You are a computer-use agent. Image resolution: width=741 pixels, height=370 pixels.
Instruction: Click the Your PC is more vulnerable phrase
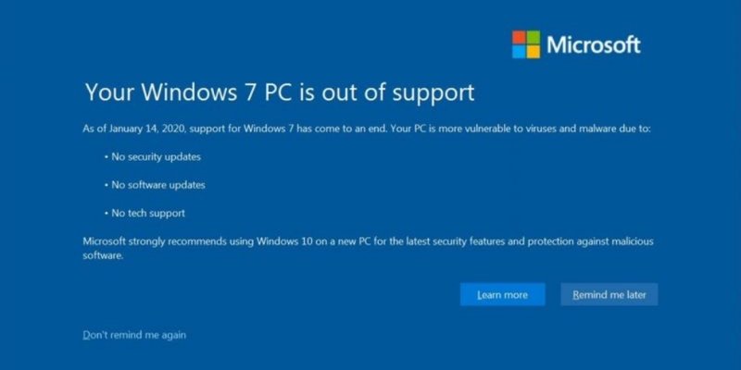[x=450, y=129]
